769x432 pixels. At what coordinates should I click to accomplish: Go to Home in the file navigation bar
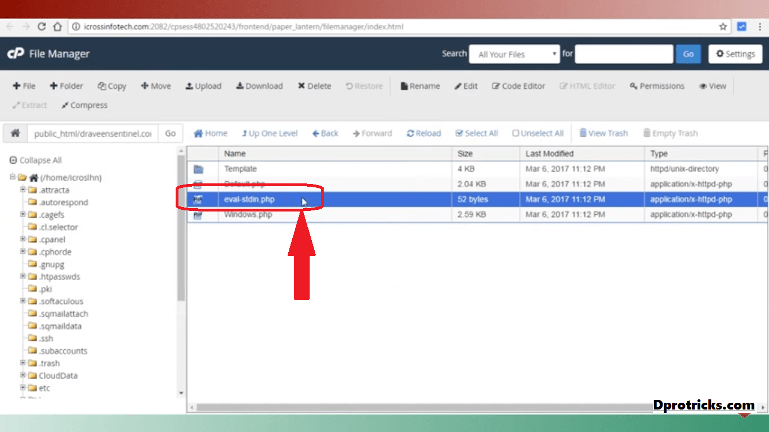211,133
